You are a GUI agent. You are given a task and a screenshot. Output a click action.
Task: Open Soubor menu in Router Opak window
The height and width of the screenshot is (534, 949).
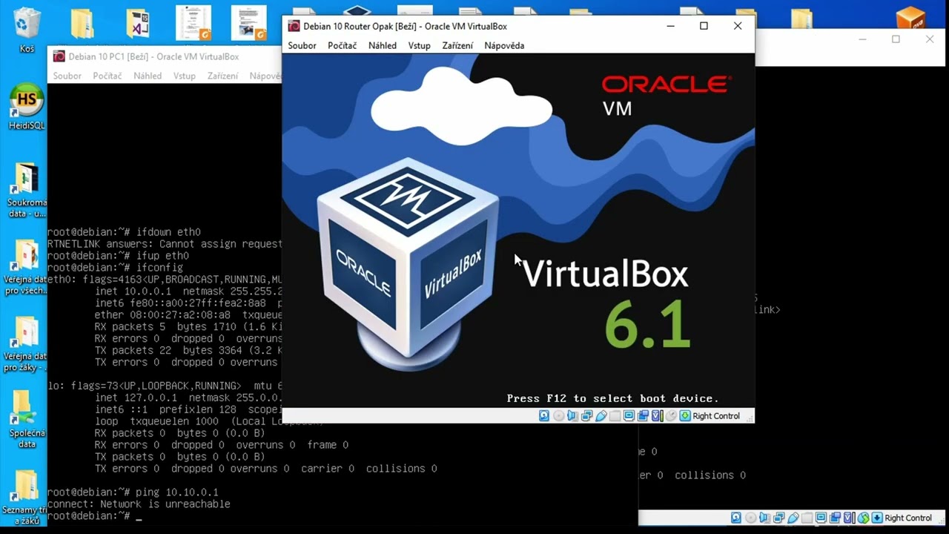(x=302, y=45)
